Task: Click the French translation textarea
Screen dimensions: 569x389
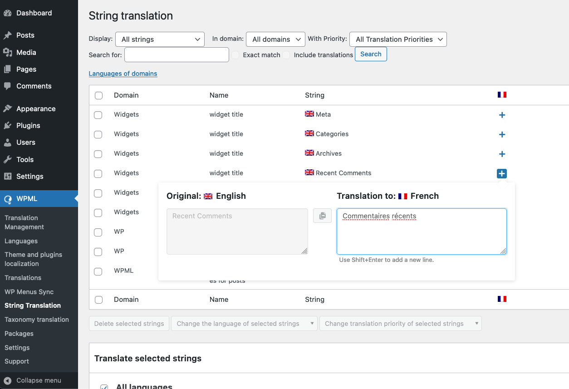Action: pyautogui.click(x=422, y=231)
